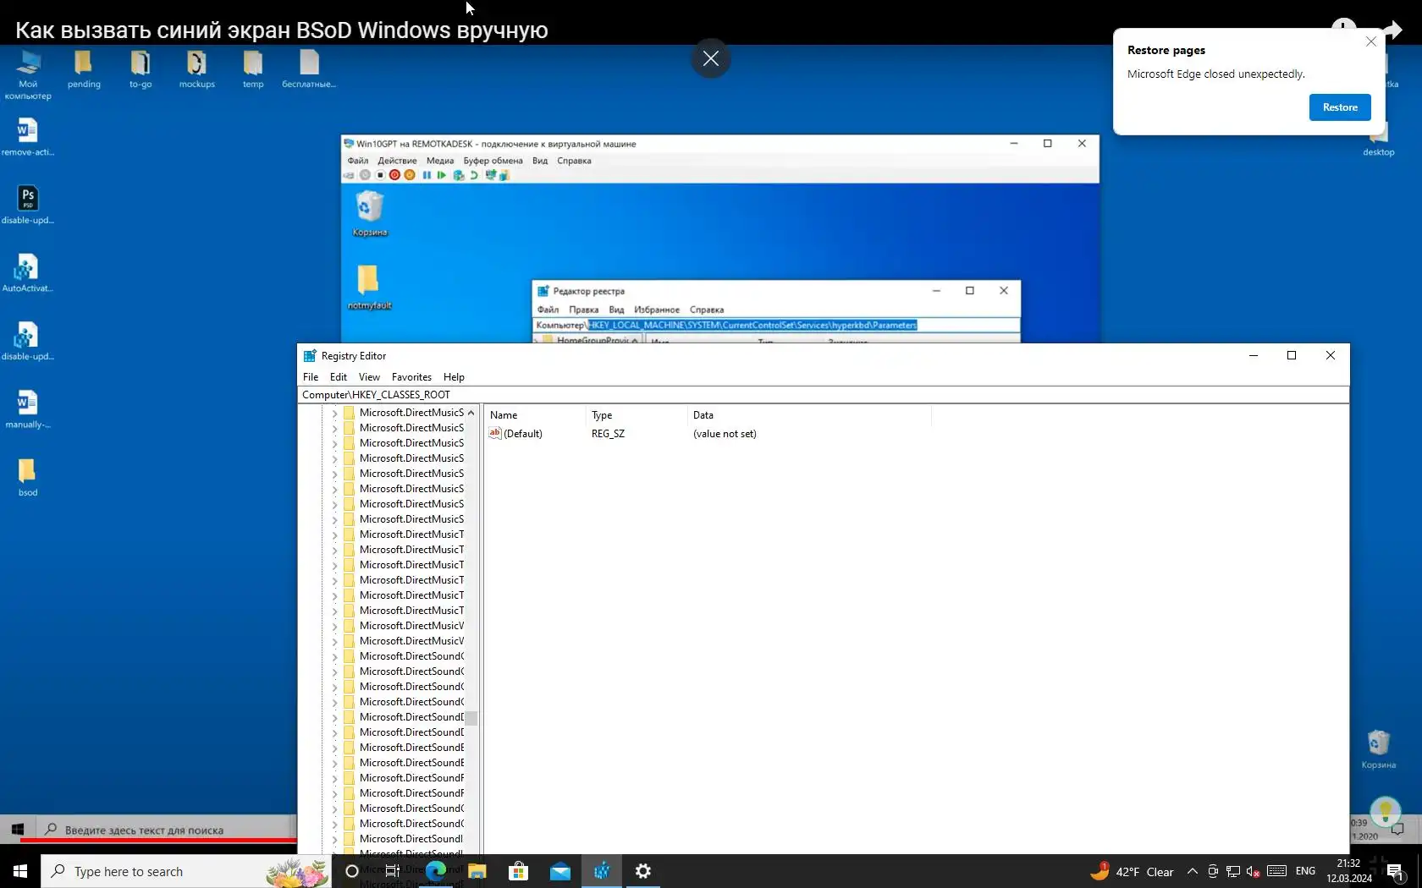Click the REG_SZ type cell

pos(608,434)
